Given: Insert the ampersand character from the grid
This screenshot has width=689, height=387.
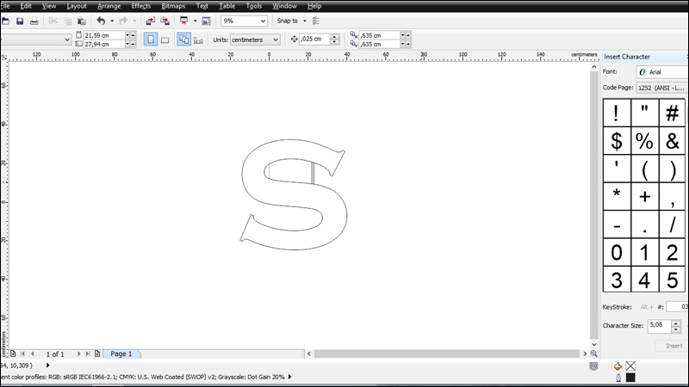Looking at the screenshot, I should [673, 141].
